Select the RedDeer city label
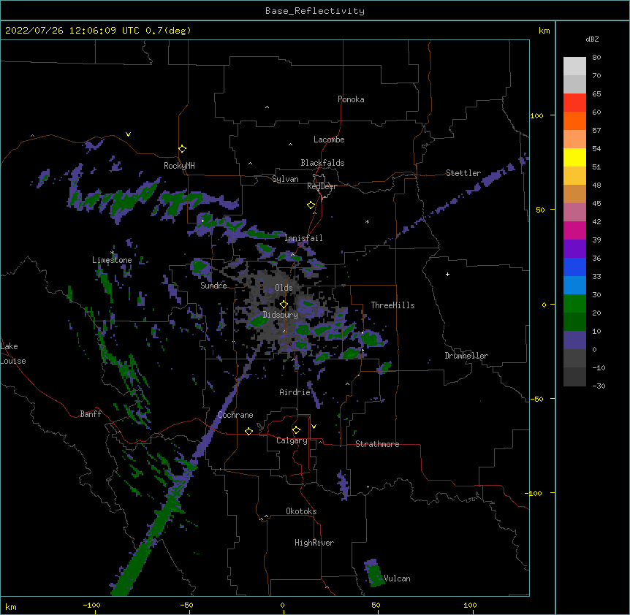This screenshot has width=630, height=615. pyautogui.click(x=322, y=187)
